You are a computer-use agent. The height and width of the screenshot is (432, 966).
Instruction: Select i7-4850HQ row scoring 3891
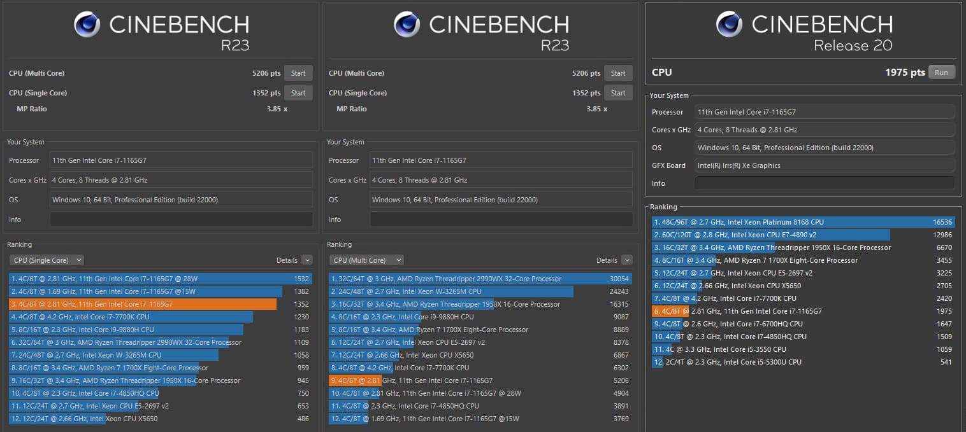click(x=480, y=406)
